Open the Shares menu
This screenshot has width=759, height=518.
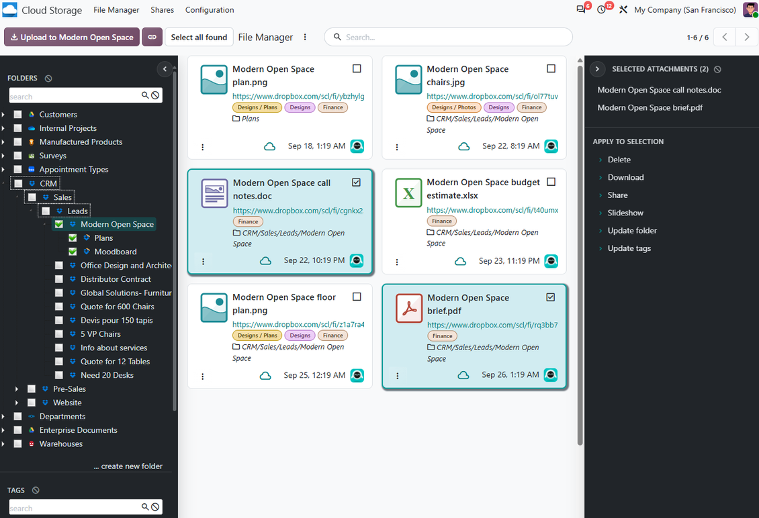tap(162, 9)
